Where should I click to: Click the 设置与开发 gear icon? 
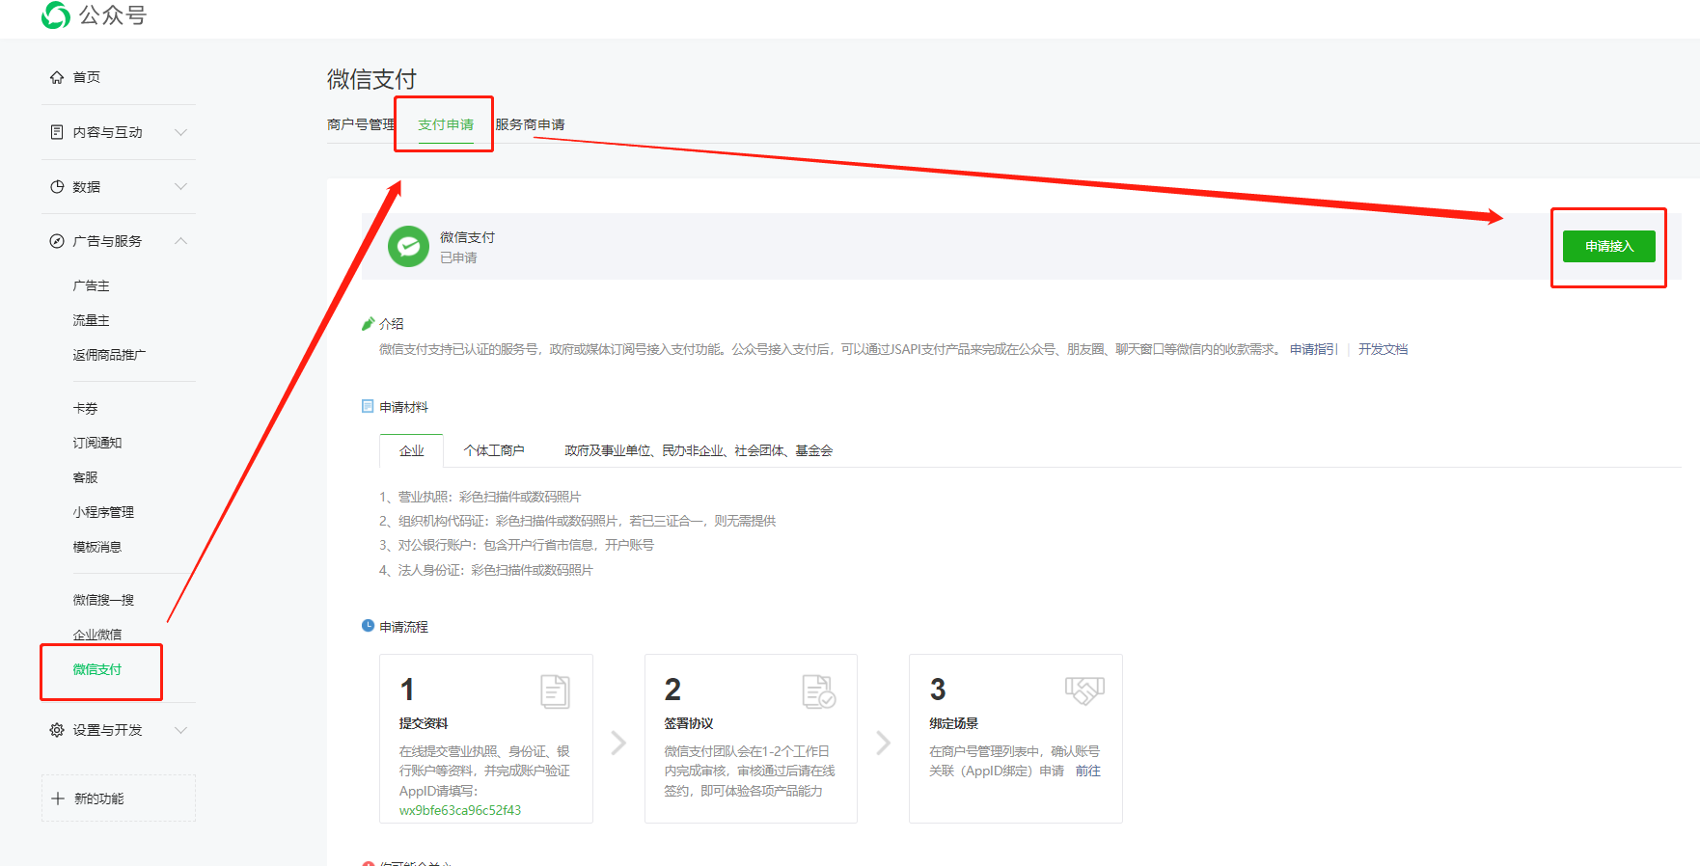tap(57, 730)
